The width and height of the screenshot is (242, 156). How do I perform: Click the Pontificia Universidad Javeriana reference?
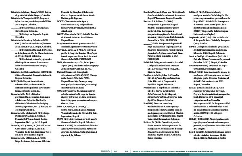click(x=164, y=15)
